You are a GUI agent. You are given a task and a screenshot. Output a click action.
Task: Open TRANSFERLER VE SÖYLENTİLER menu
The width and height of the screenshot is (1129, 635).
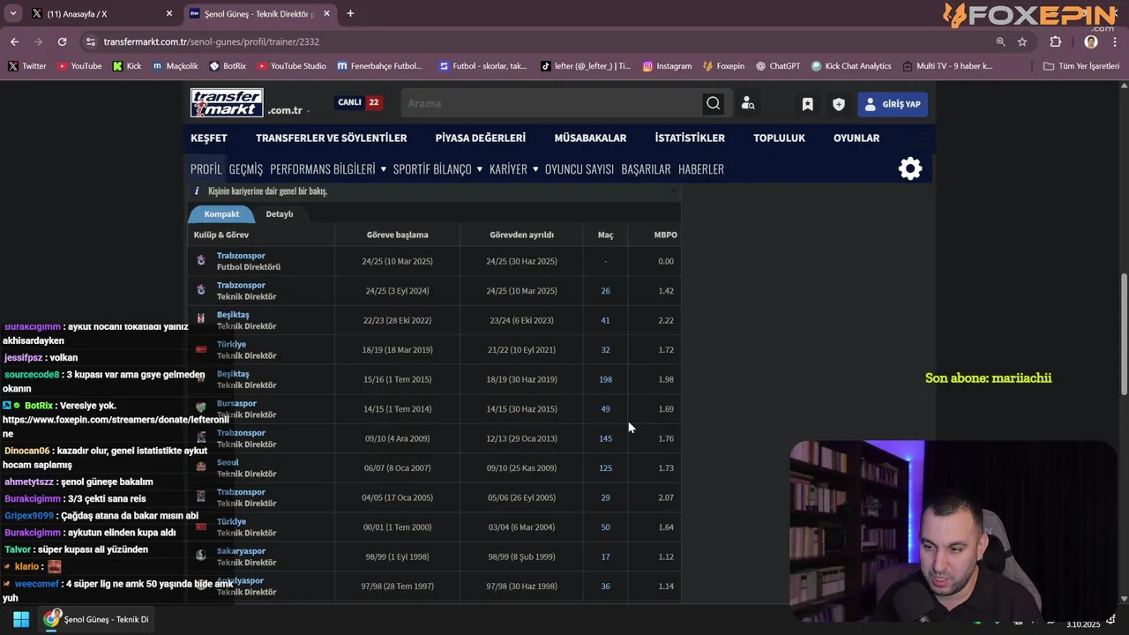(x=331, y=138)
